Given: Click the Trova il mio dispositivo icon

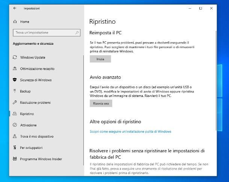Looking at the screenshot, I should coord(15,136).
